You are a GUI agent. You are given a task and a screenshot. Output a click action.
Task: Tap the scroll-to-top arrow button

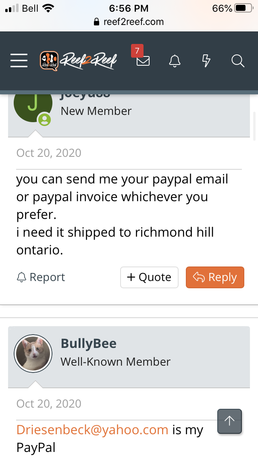(x=229, y=421)
